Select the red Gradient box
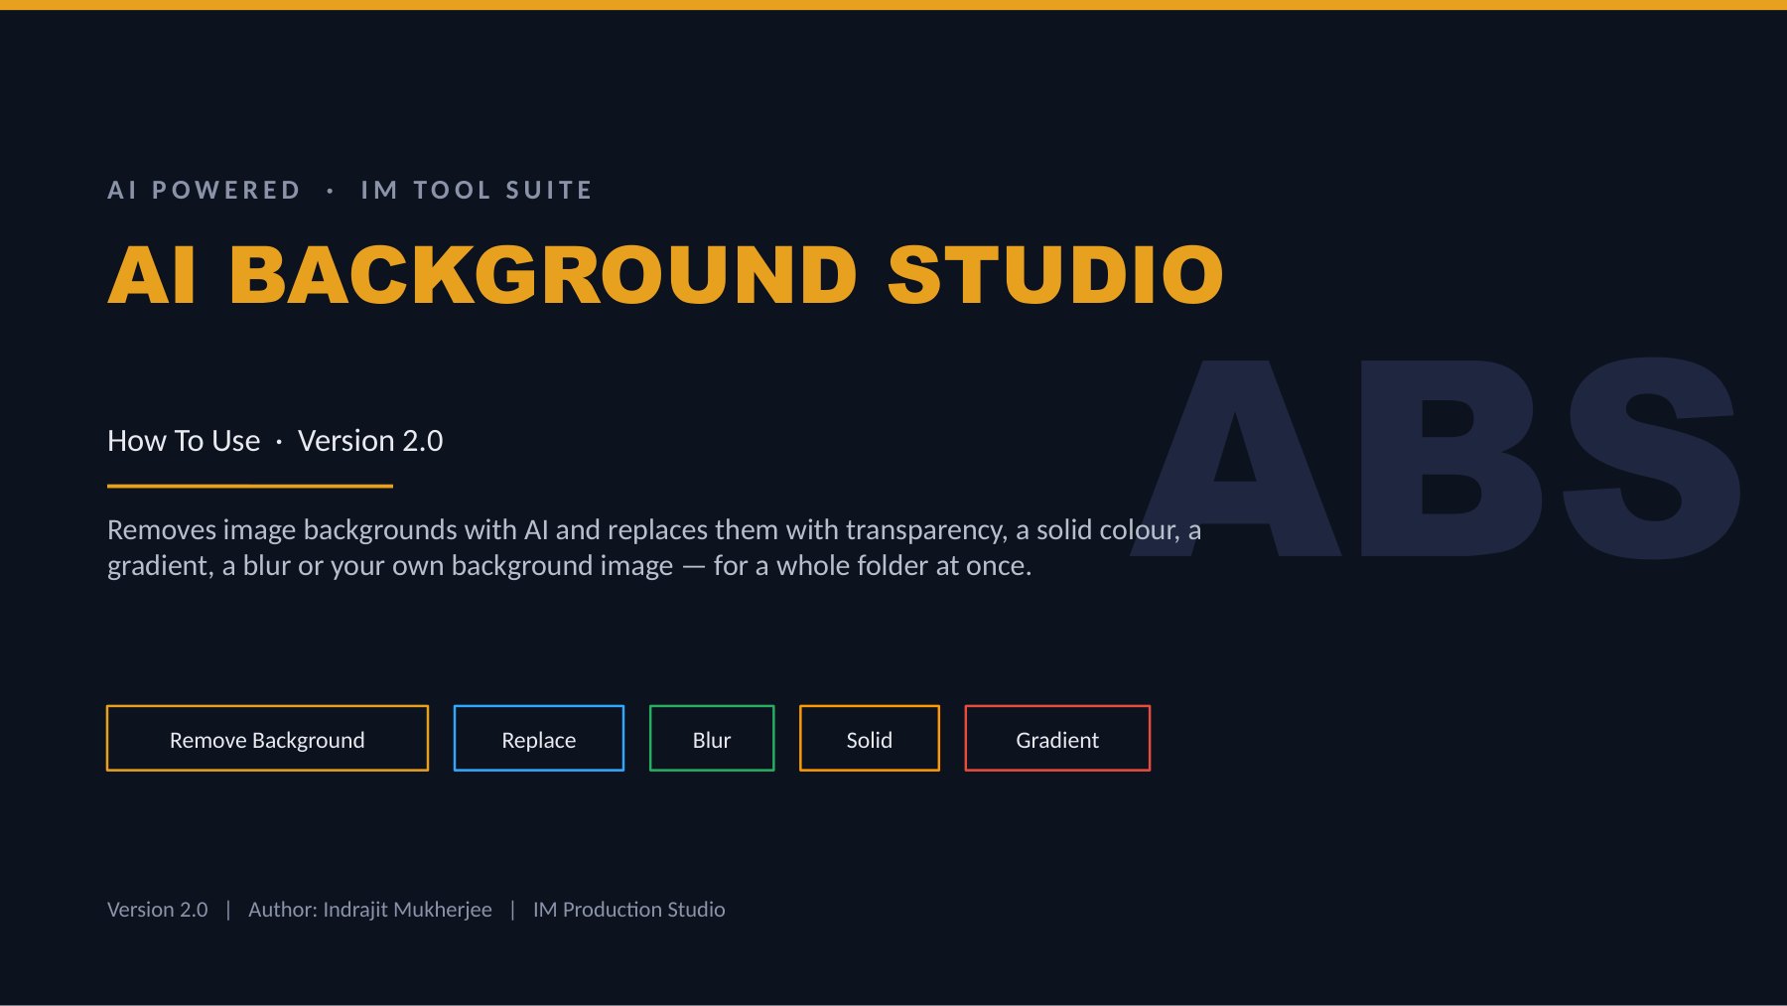This screenshot has width=1787, height=1006. point(1057,738)
